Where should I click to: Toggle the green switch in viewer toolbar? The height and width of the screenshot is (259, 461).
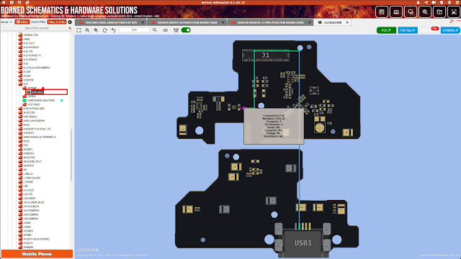186,30
